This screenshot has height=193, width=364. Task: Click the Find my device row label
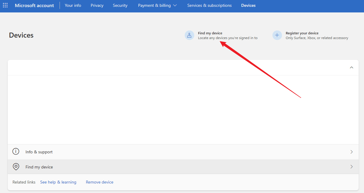point(39,167)
